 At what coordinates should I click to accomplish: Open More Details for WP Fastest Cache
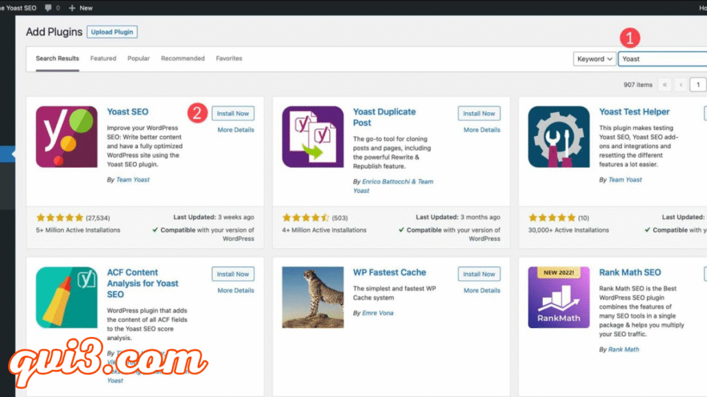tap(482, 290)
